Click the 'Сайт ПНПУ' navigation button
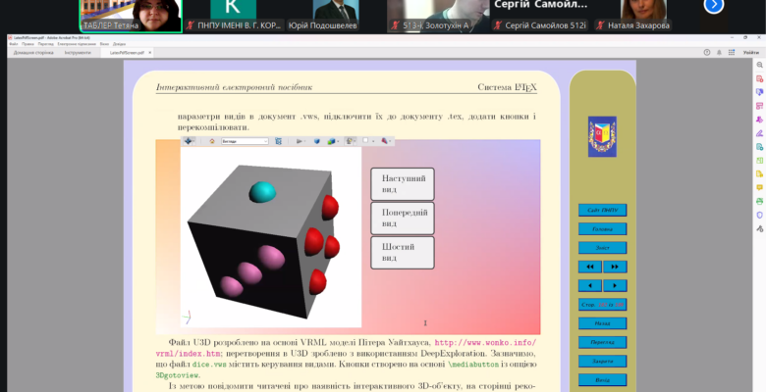This screenshot has height=392, width=766. pyautogui.click(x=602, y=210)
